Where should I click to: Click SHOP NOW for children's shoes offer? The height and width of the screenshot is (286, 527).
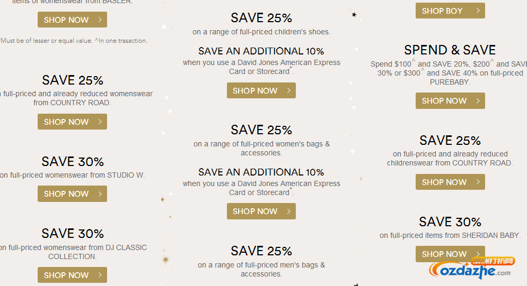click(261, 90)
